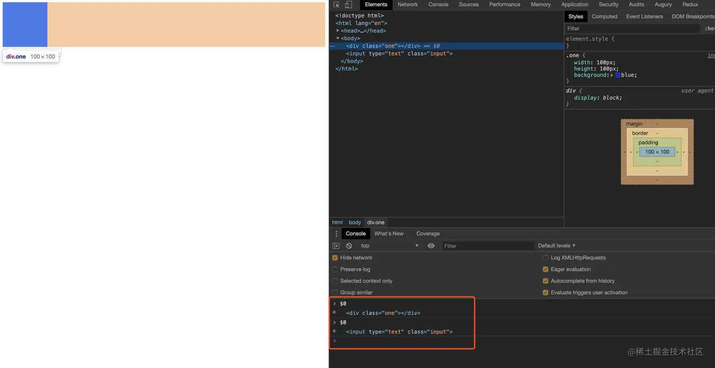
Task: Open the Performance tab
Action: point(505,5)
